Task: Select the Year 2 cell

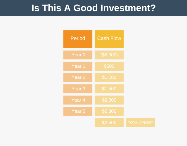Action: (78, 77)
